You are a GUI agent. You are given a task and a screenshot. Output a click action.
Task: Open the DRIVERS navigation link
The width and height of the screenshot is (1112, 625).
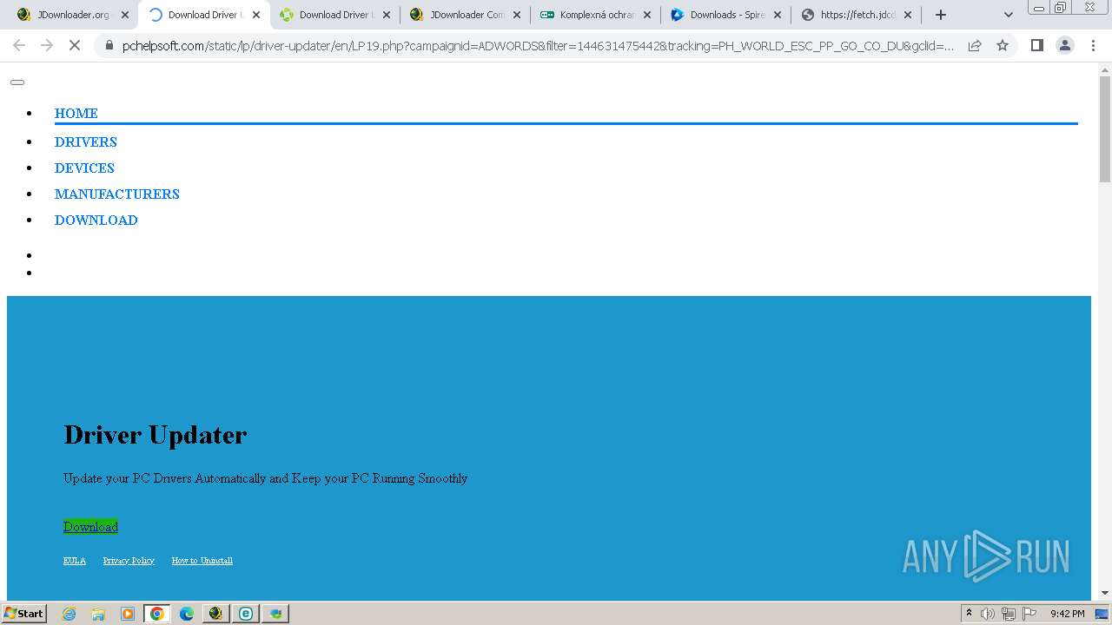click(86, 141)
